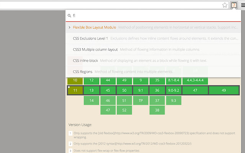This screenshot has height=153, width=245.
Task: Click the Edge version 14 cell
Action: click(91, 100)
